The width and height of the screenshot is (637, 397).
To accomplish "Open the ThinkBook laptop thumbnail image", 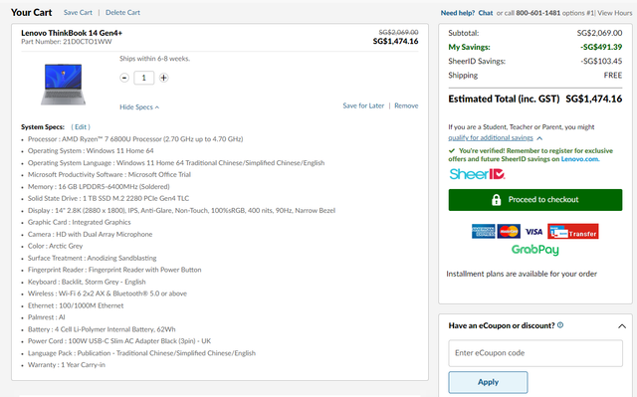I will pos(63,84).
